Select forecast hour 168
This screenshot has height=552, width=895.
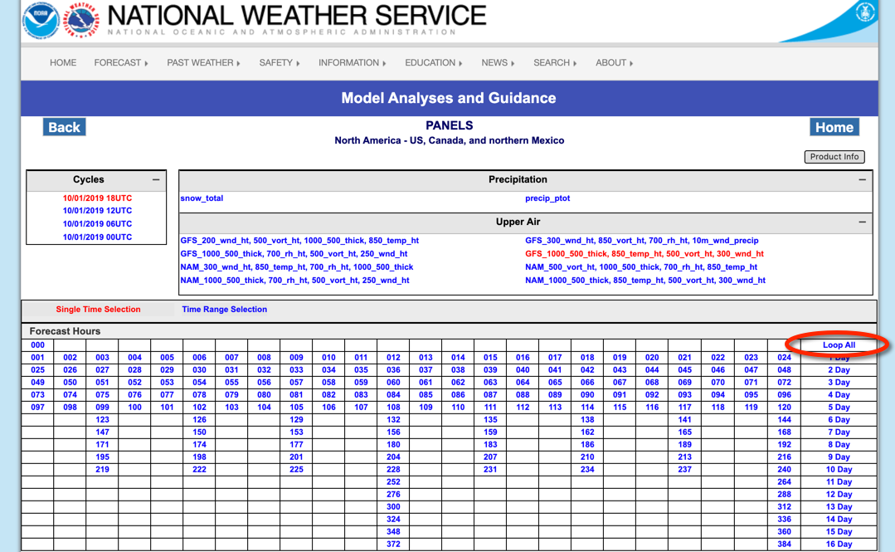(785, 432)
